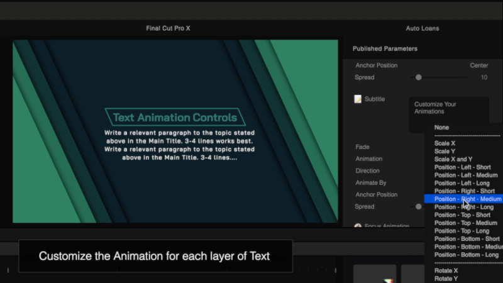Click the Fade parameter label
Screen dimensions: 503x283
pyautogui.click(x=362, y=147)
